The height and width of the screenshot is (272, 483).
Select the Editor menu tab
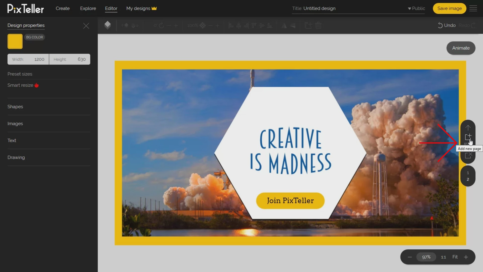(x=111, y=8)
